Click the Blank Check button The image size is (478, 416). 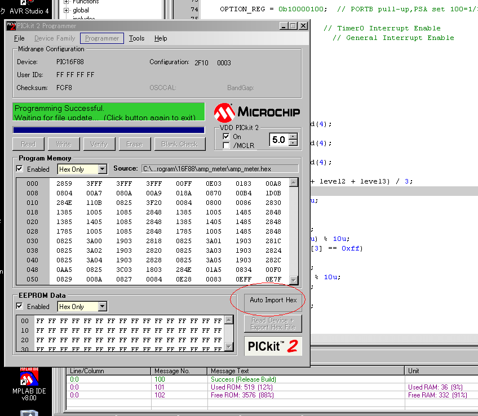click(x=180, y=144)
